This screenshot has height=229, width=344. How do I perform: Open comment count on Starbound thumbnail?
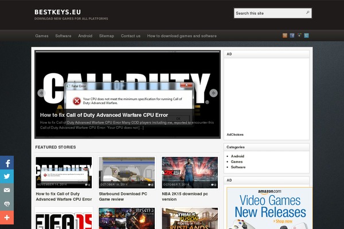[x=151, y=185]
